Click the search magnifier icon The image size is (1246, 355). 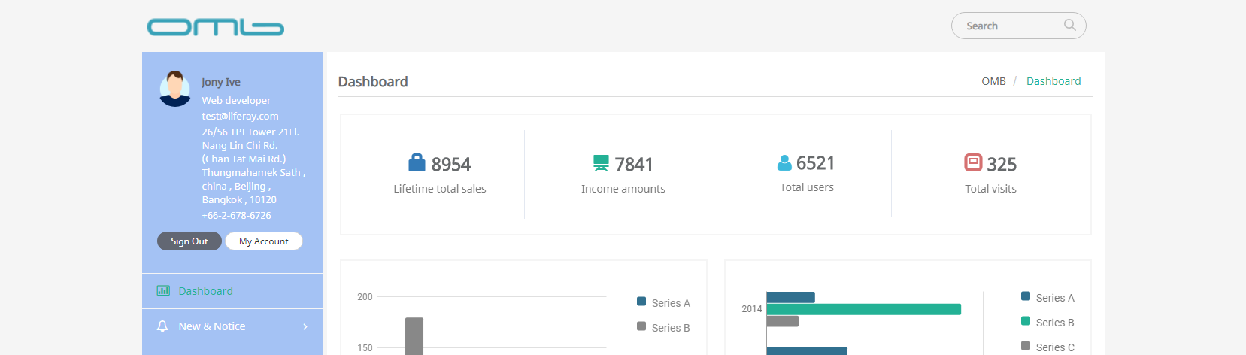pos(1069,26)
